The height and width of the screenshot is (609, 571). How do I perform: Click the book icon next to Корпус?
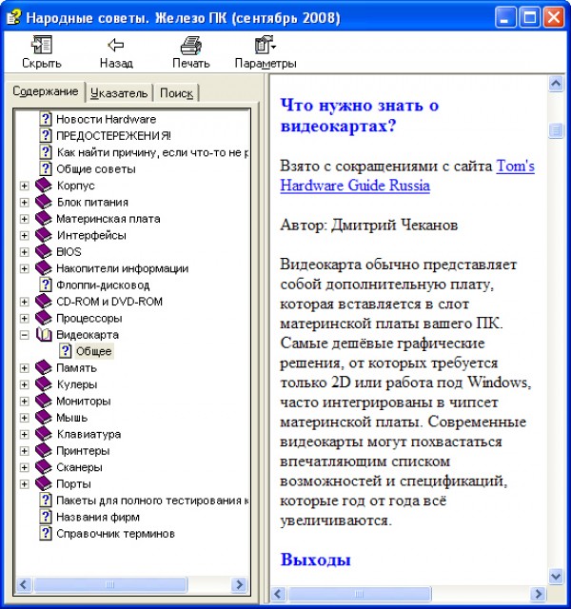click(44, 186)
